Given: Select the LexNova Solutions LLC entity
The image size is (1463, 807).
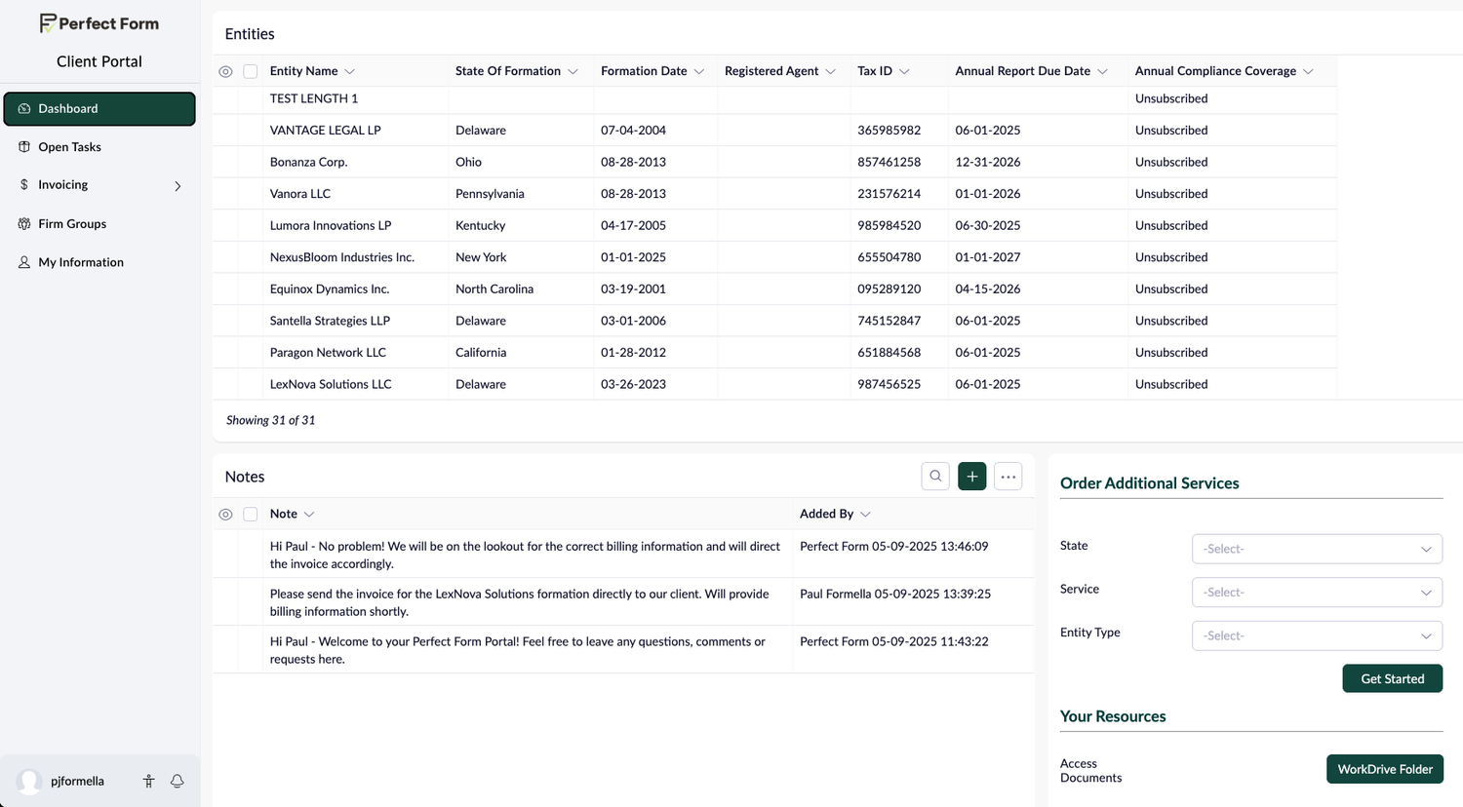Looking at the screenshot, I should click(331, 384).
